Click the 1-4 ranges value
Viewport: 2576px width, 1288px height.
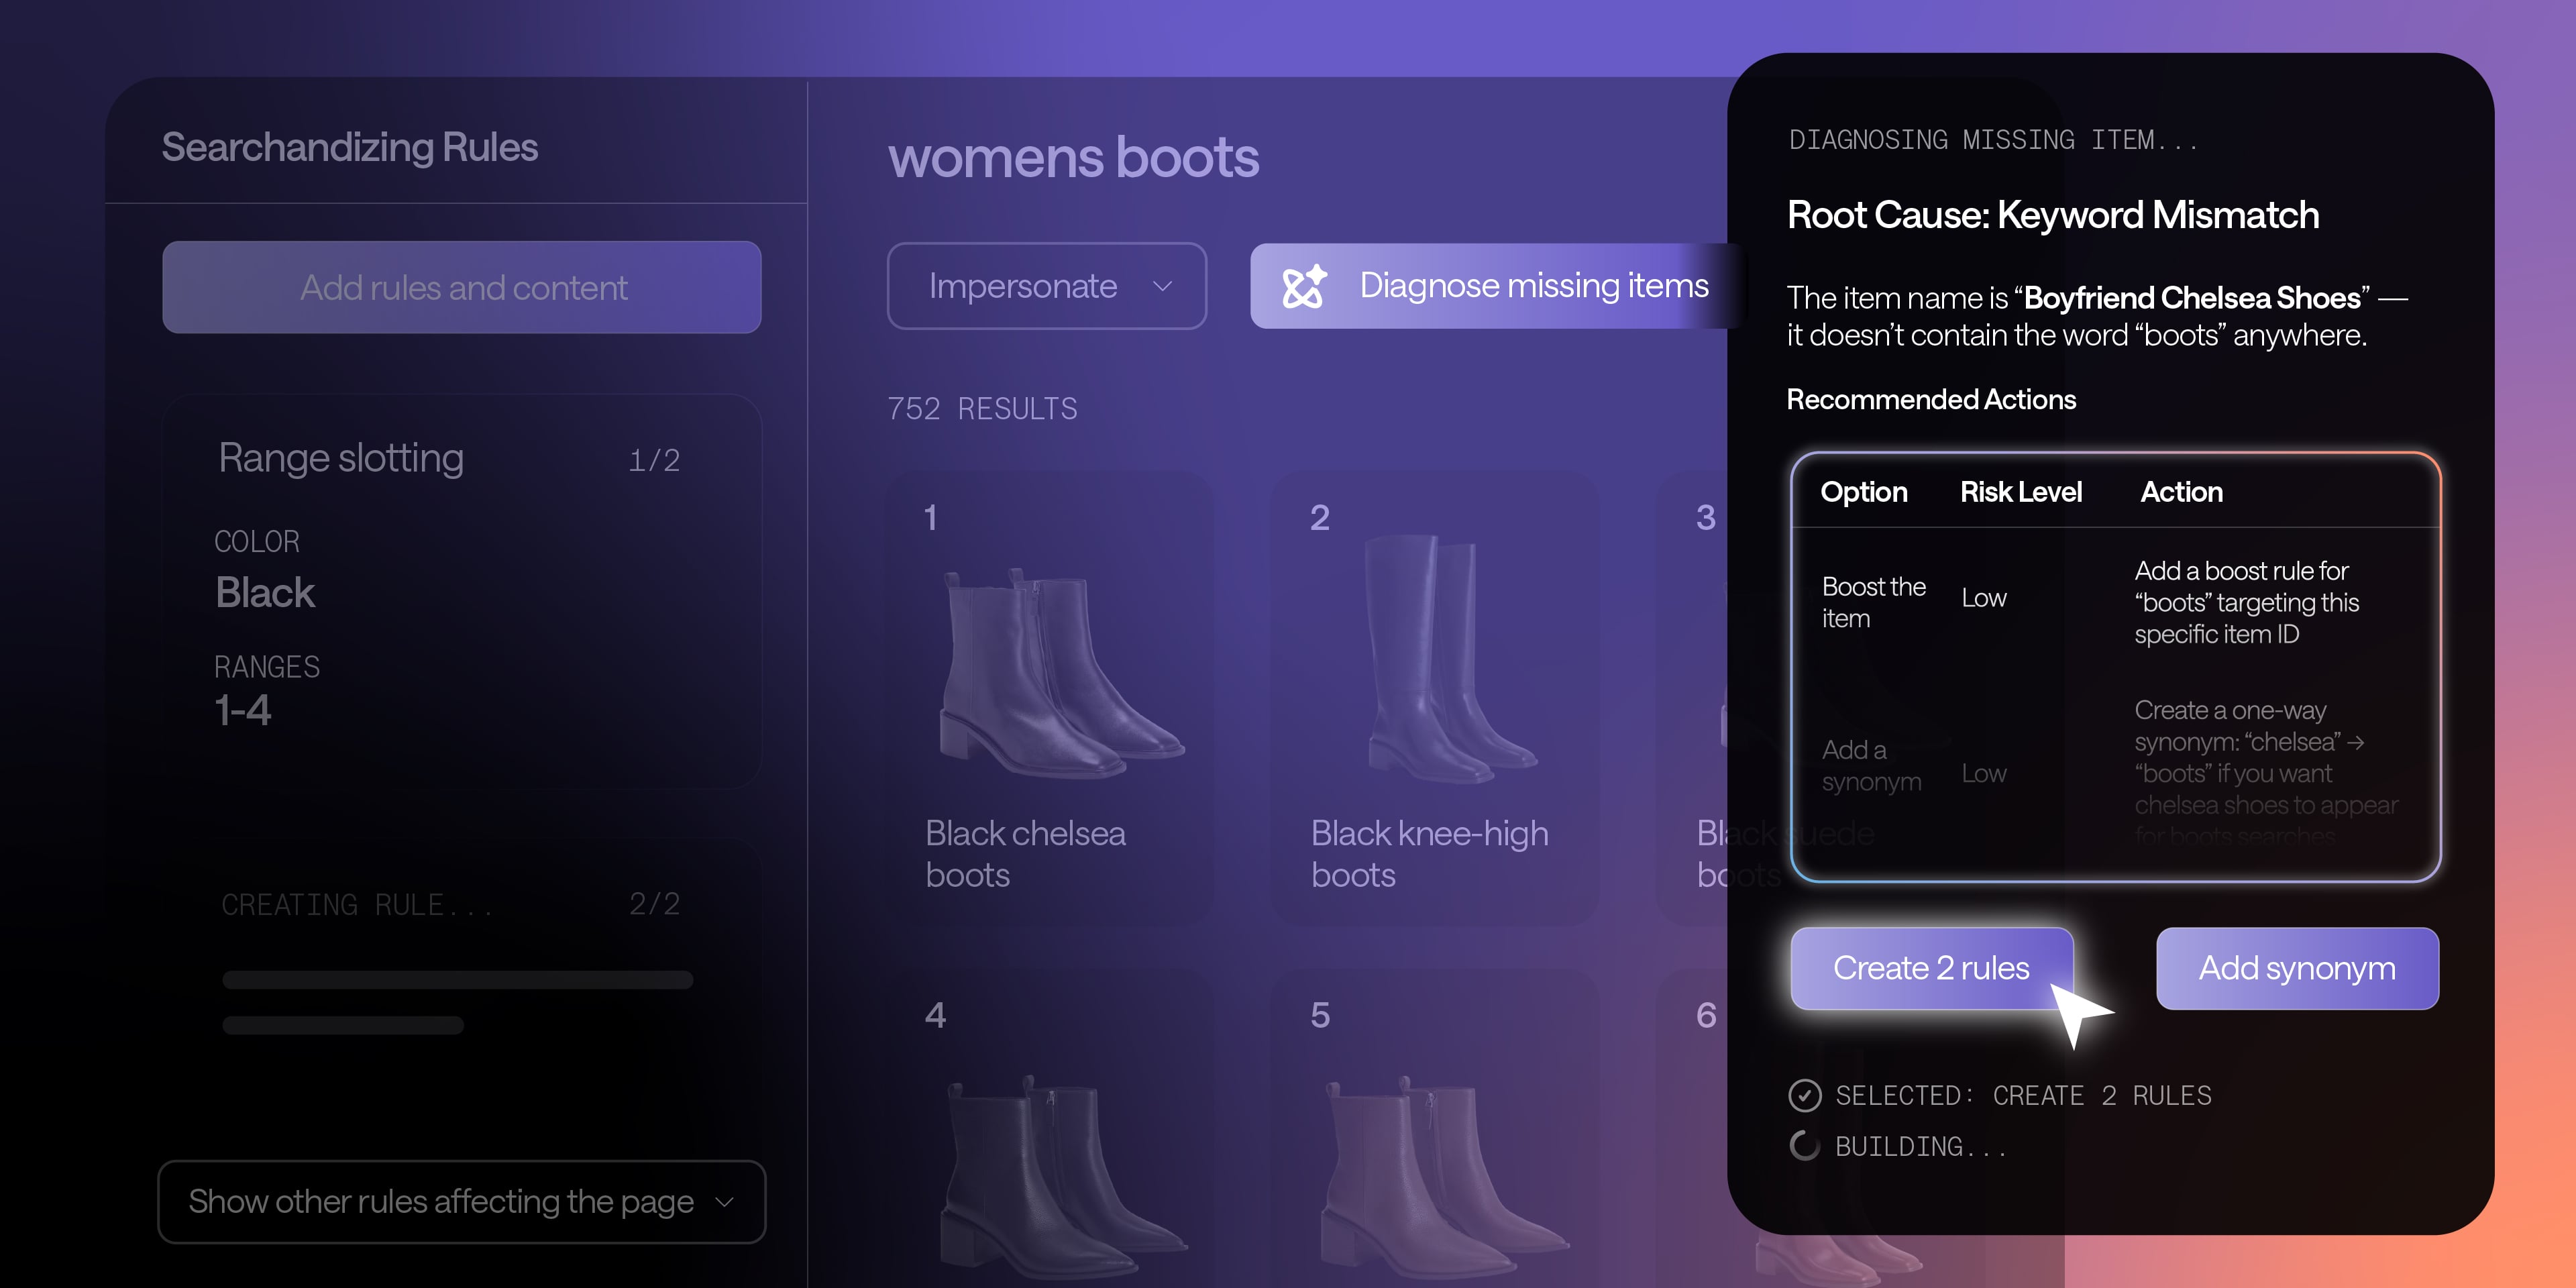pos(243,711)
